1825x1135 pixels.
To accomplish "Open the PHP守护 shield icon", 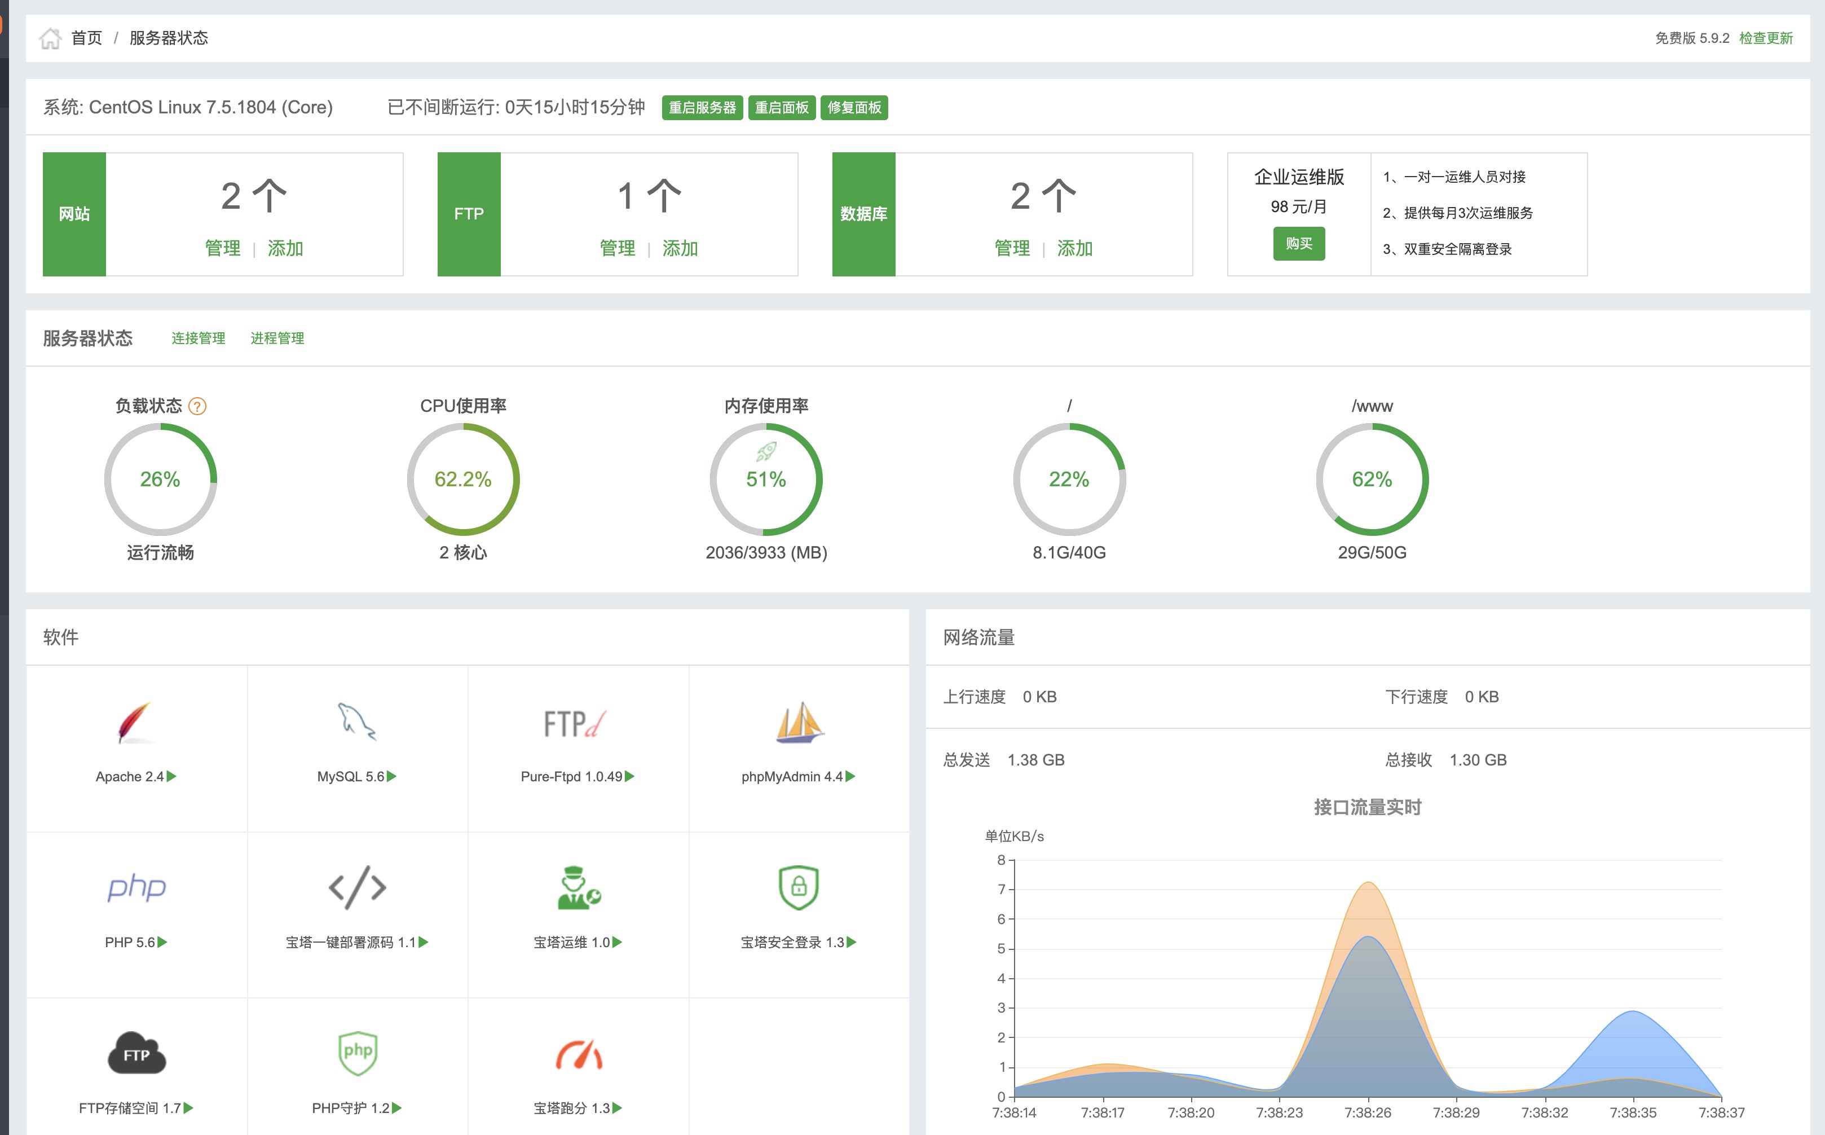I will pyautogui.click(x=357, y=1053).
